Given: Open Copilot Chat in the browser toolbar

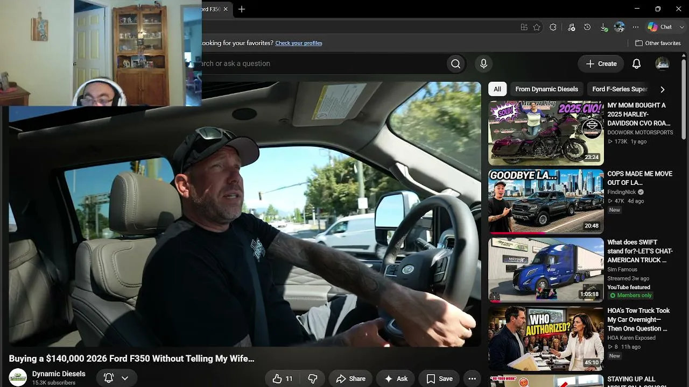Looking at the screenshot, I should 660,27.
